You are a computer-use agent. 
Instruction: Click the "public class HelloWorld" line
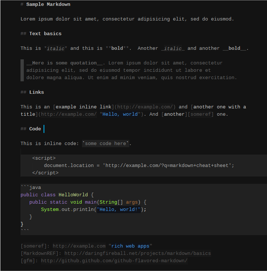pyautogui.click(x=57, y=195)
